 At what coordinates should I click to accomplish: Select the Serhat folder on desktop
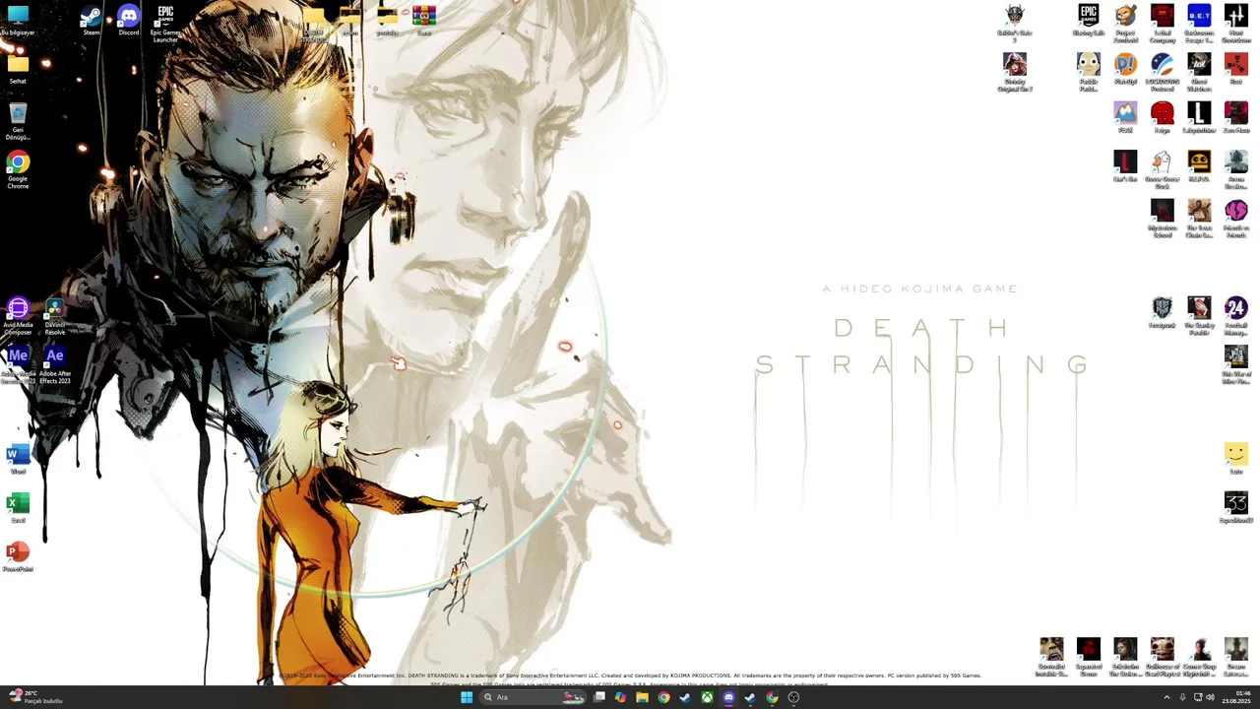(x=18, y=69)
